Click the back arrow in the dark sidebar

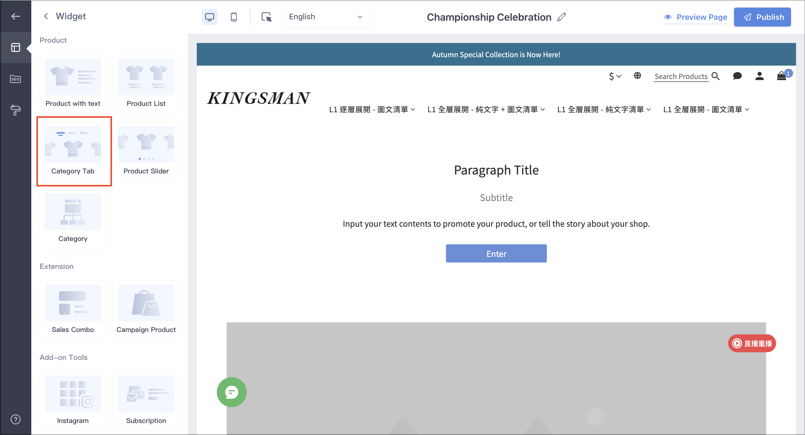coord(15,16)
